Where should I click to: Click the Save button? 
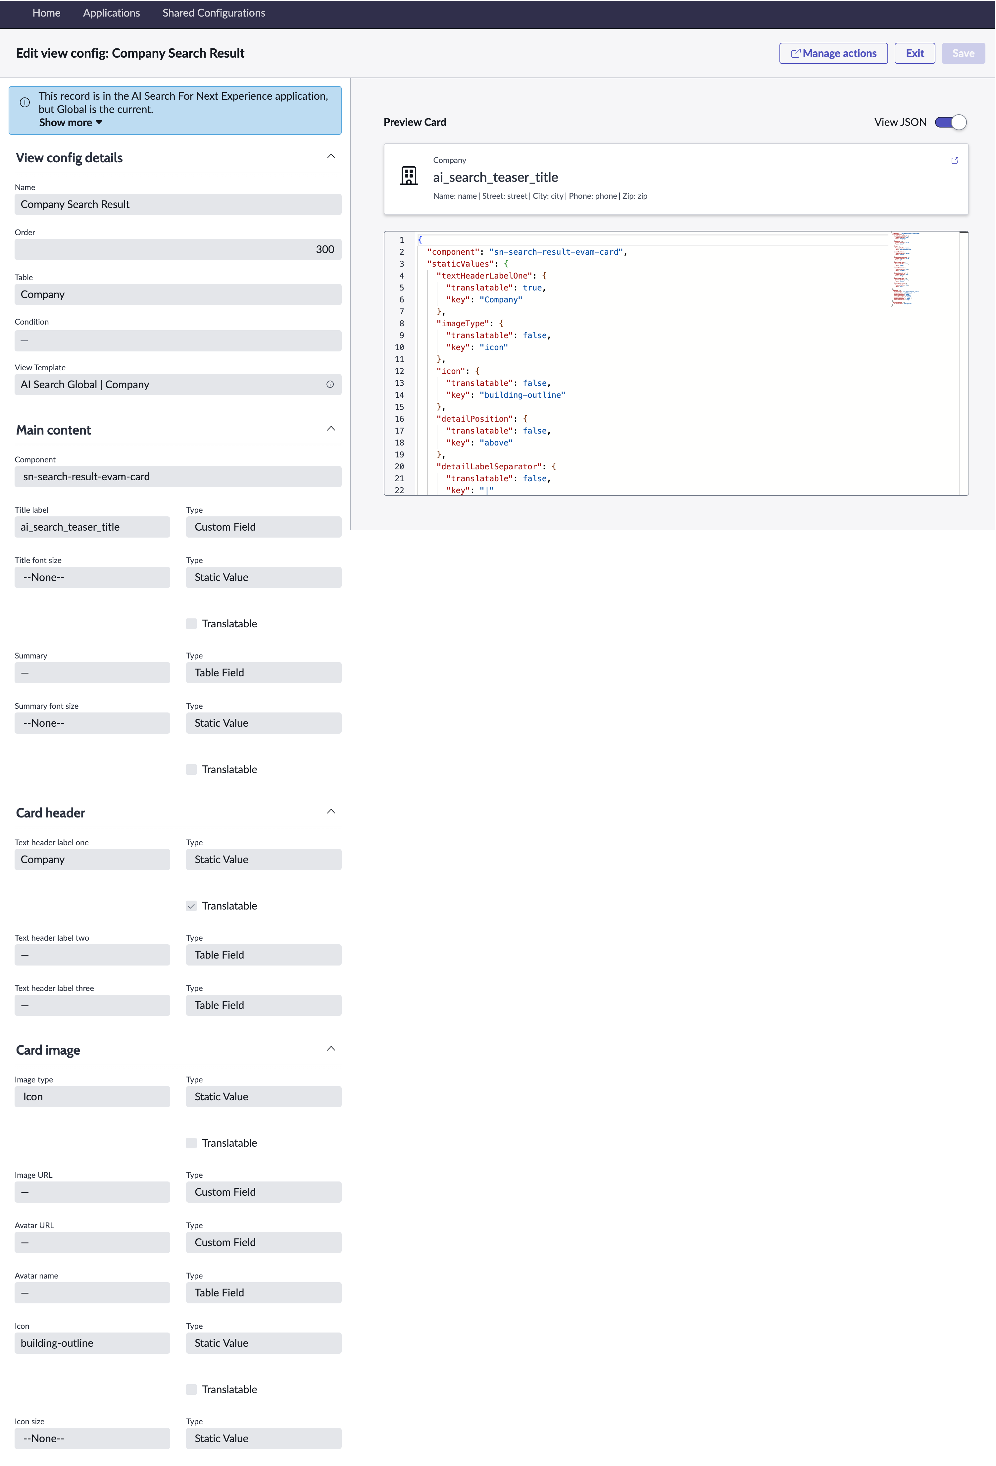coord(963,53)
